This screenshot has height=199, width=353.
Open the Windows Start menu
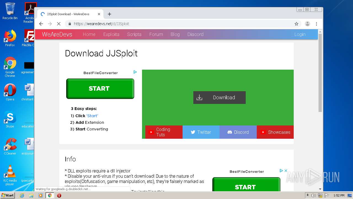(7, 195)
